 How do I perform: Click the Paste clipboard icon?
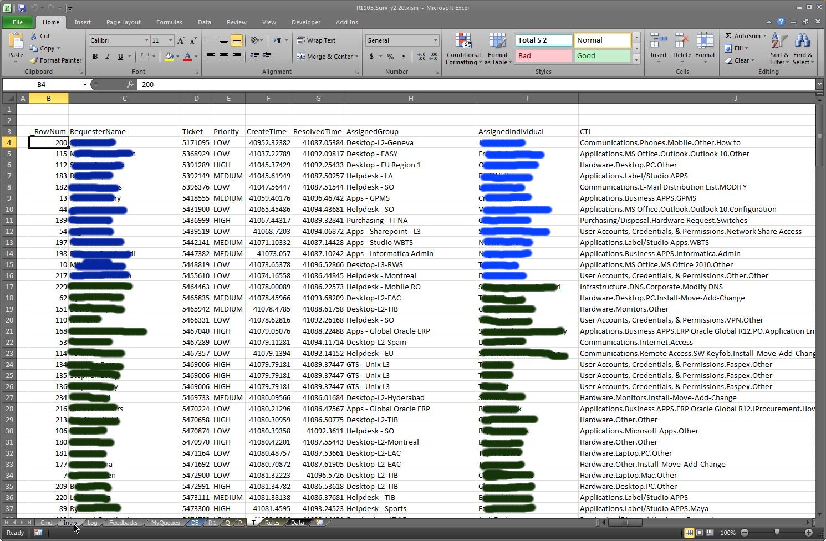pyautogui.click(x=16, y=42)
